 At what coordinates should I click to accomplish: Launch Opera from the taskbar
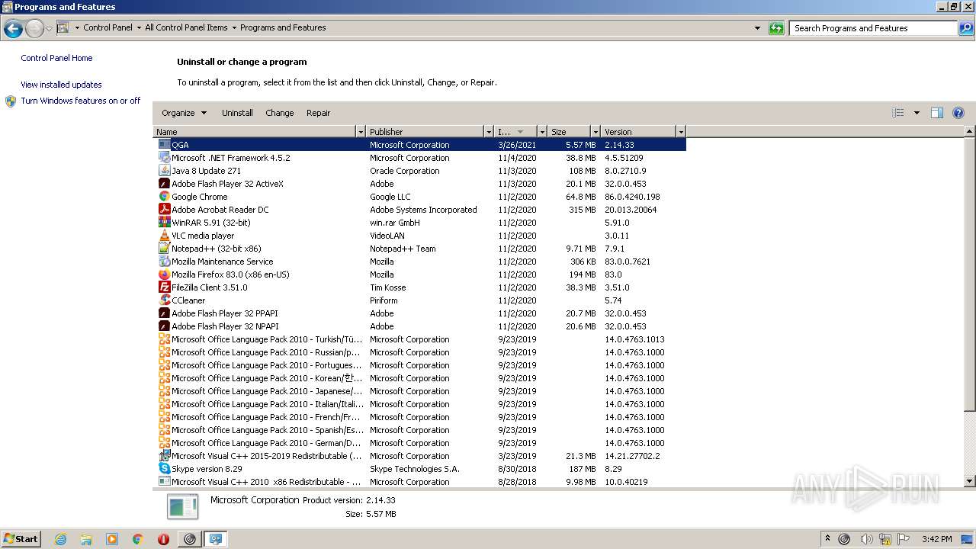point(163,539)
